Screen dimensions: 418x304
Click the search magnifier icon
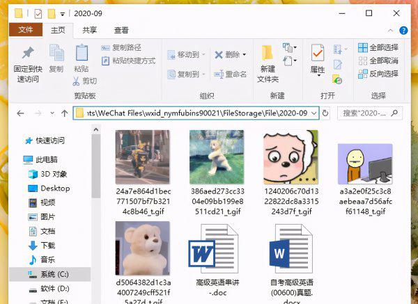tap(394, 113)
